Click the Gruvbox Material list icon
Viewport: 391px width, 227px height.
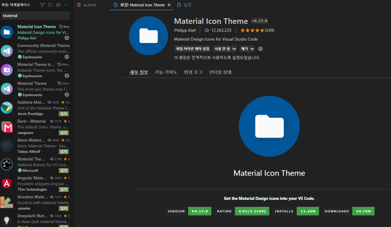pos(7,202)
